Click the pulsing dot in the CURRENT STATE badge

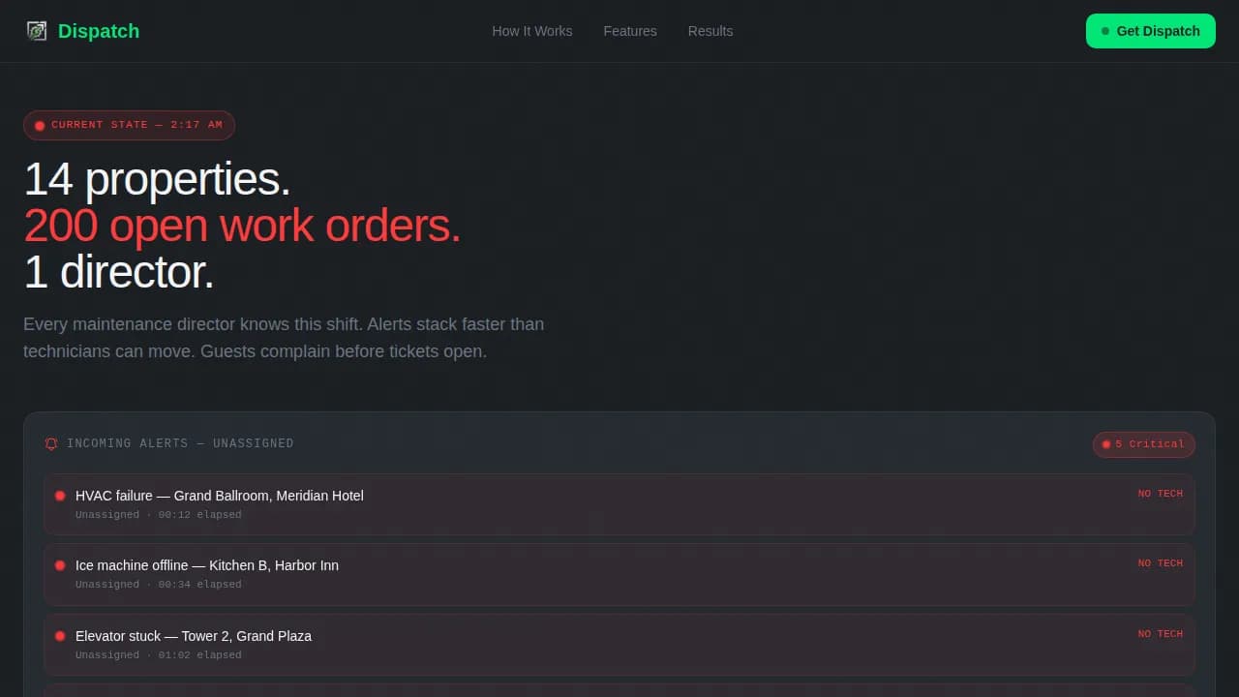pos(40,125)
